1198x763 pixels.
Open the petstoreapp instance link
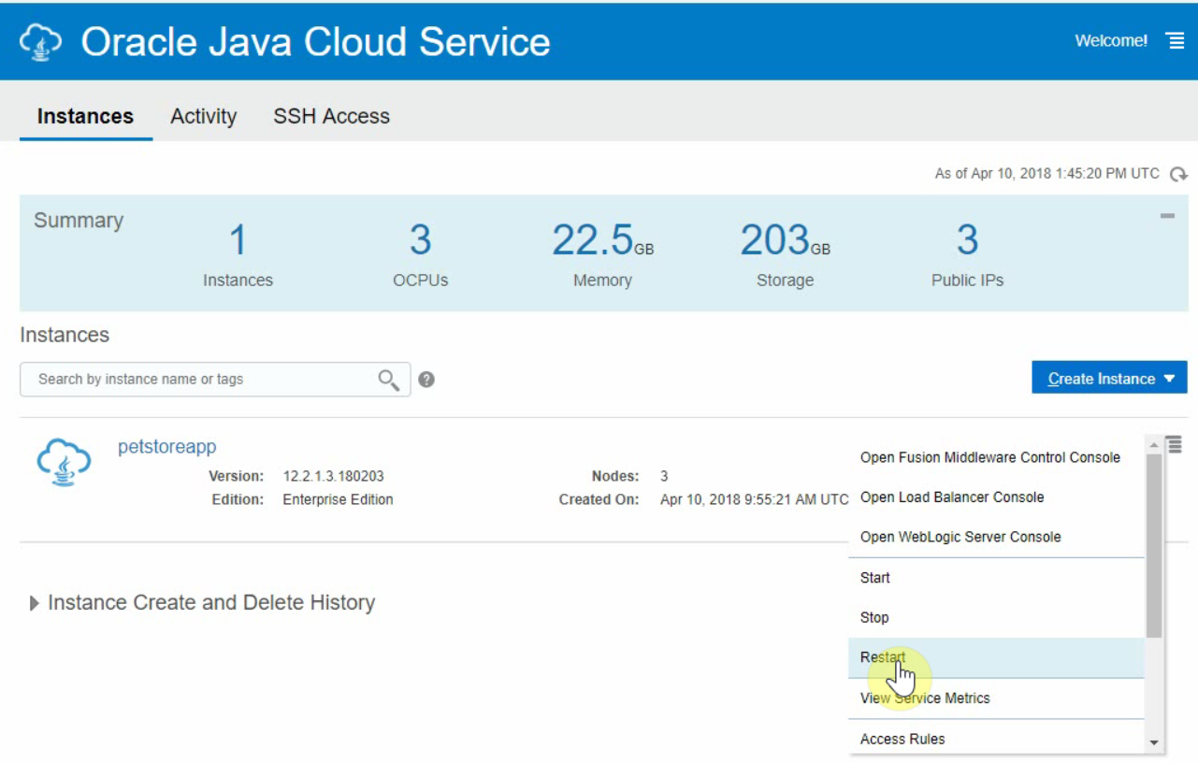tap(166, 447)
